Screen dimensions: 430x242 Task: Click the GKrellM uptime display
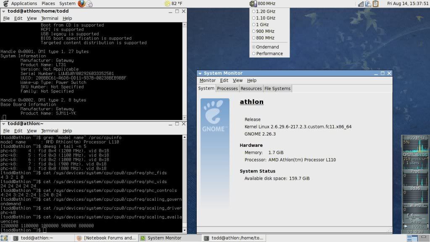[415, 231]
